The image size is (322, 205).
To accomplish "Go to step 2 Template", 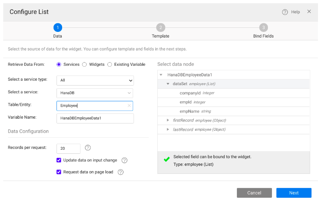I will coord(161,28).
